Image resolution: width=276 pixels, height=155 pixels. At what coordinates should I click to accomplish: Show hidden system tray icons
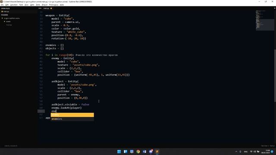point(236,152)
